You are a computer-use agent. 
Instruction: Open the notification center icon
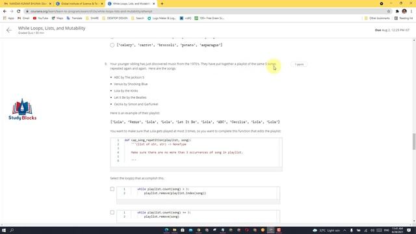[409, 230]
